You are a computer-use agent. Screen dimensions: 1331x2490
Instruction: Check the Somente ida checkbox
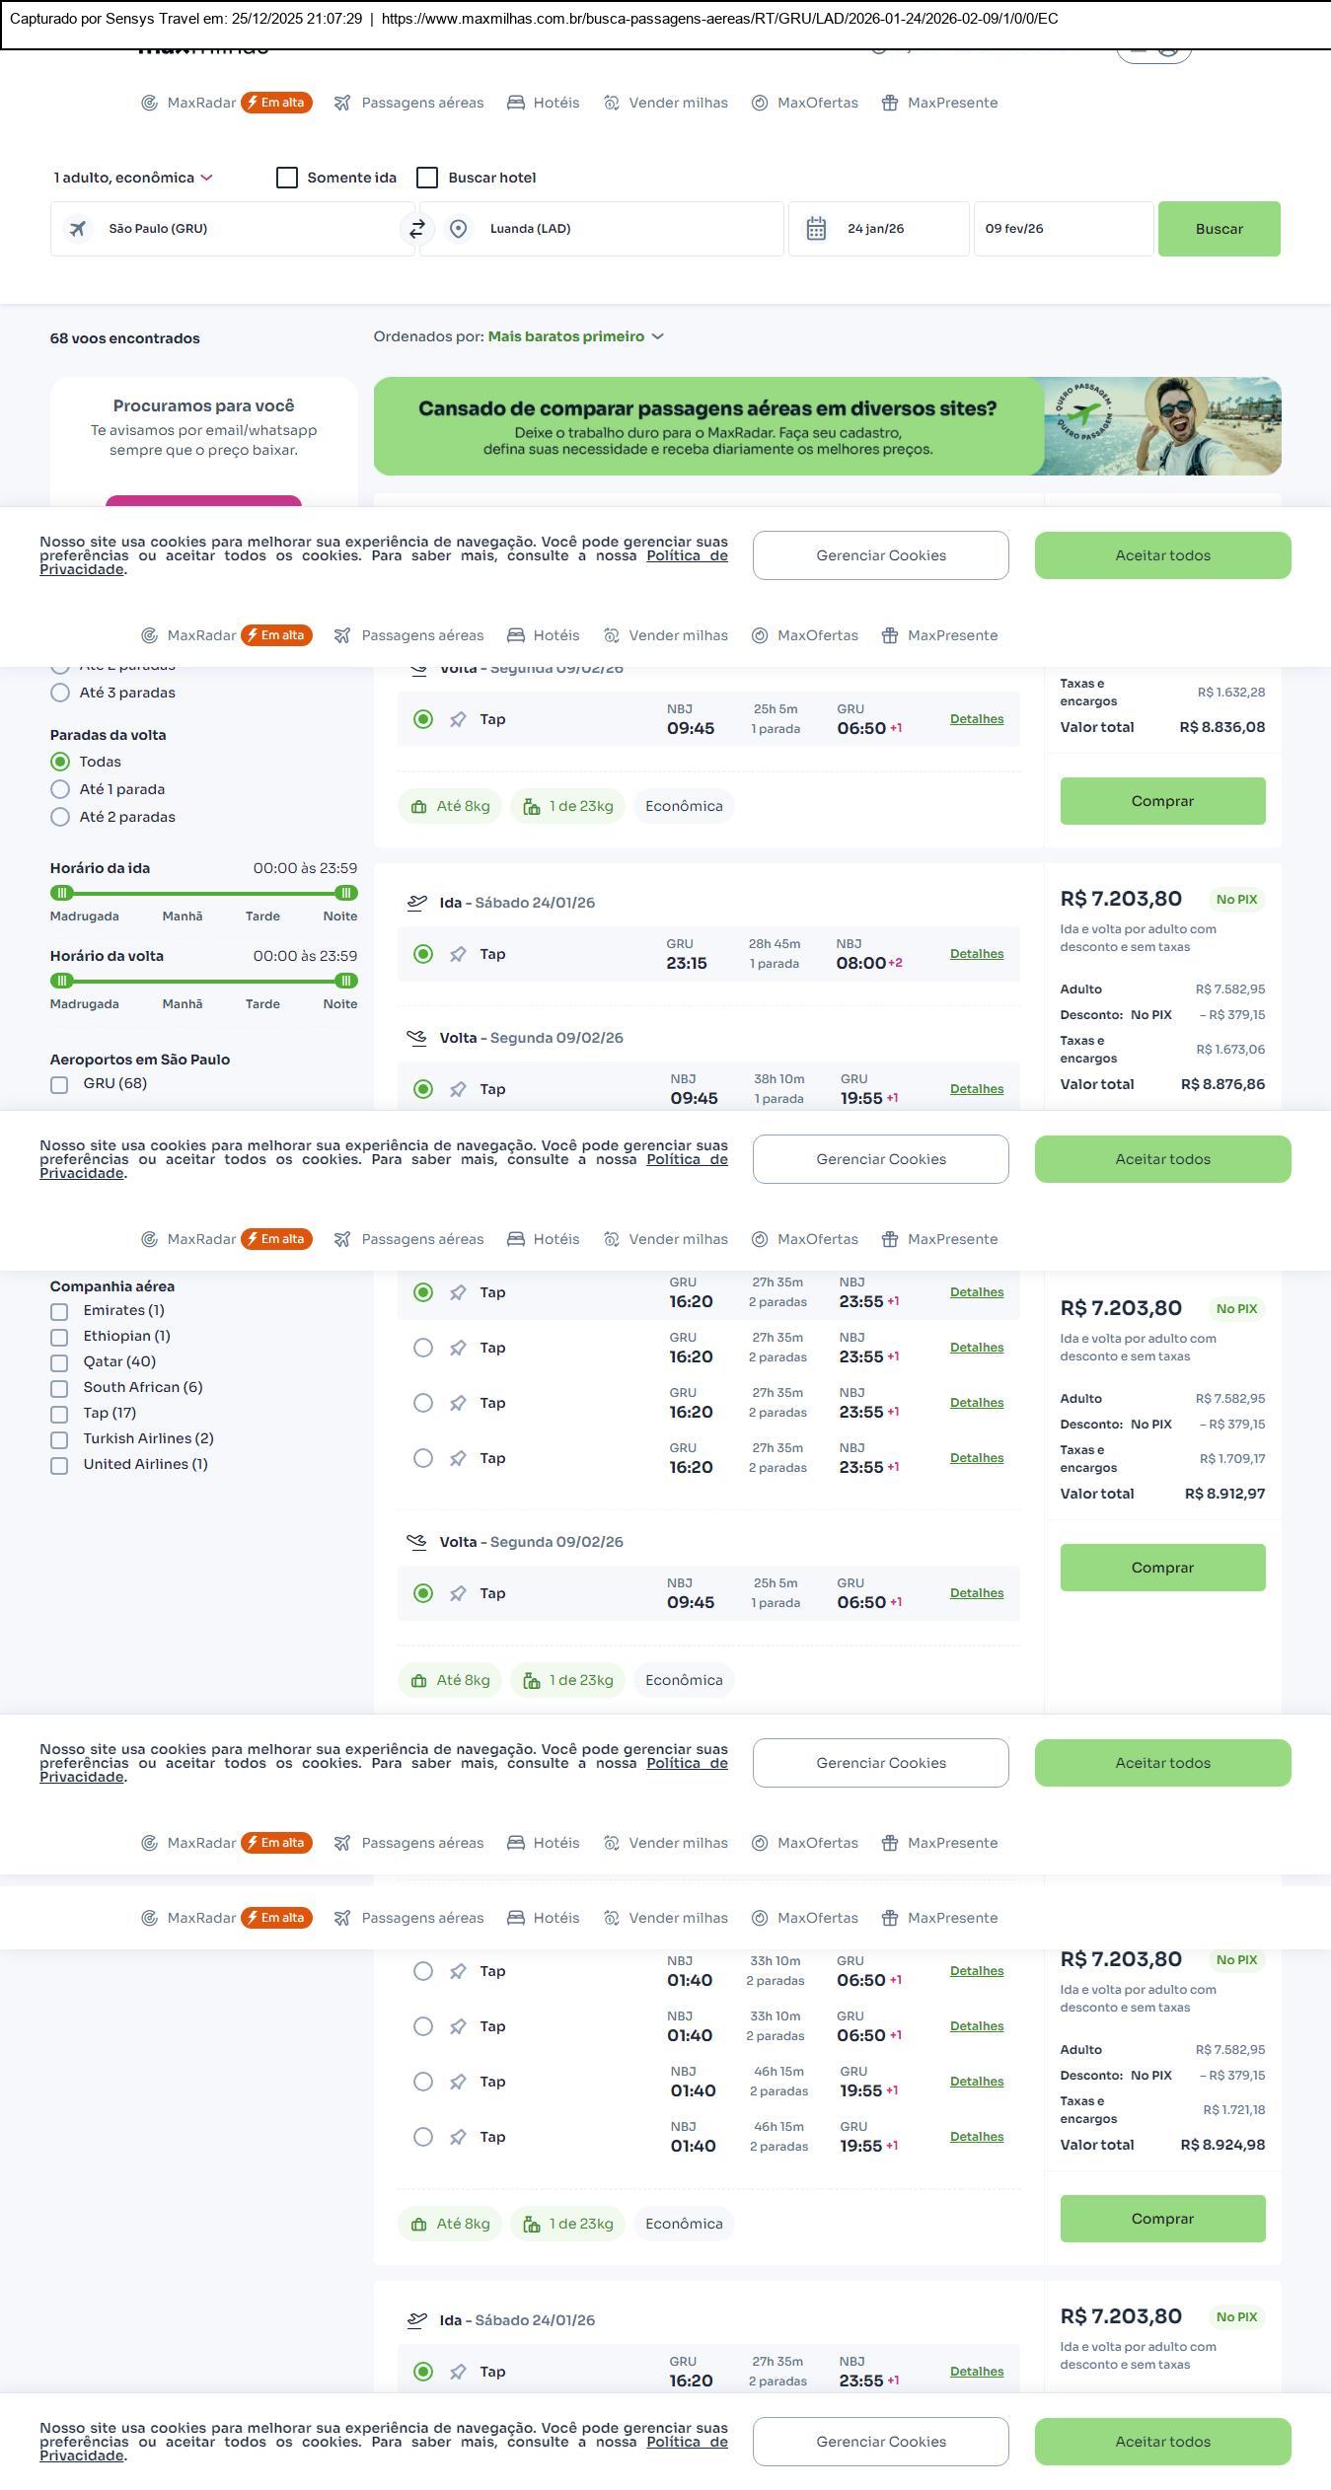287,178
